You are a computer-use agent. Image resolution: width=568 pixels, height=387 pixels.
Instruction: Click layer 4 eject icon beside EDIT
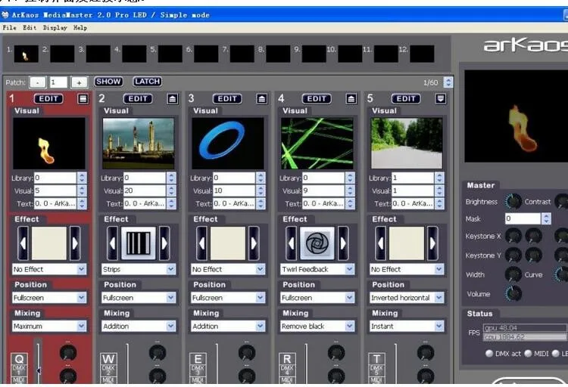pyautogui.click(x=351, y=99)
